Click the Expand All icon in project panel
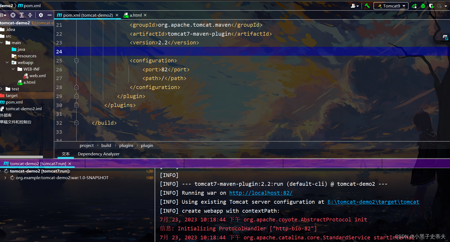This screenshot has width=450, height=242. pos(22,15)
